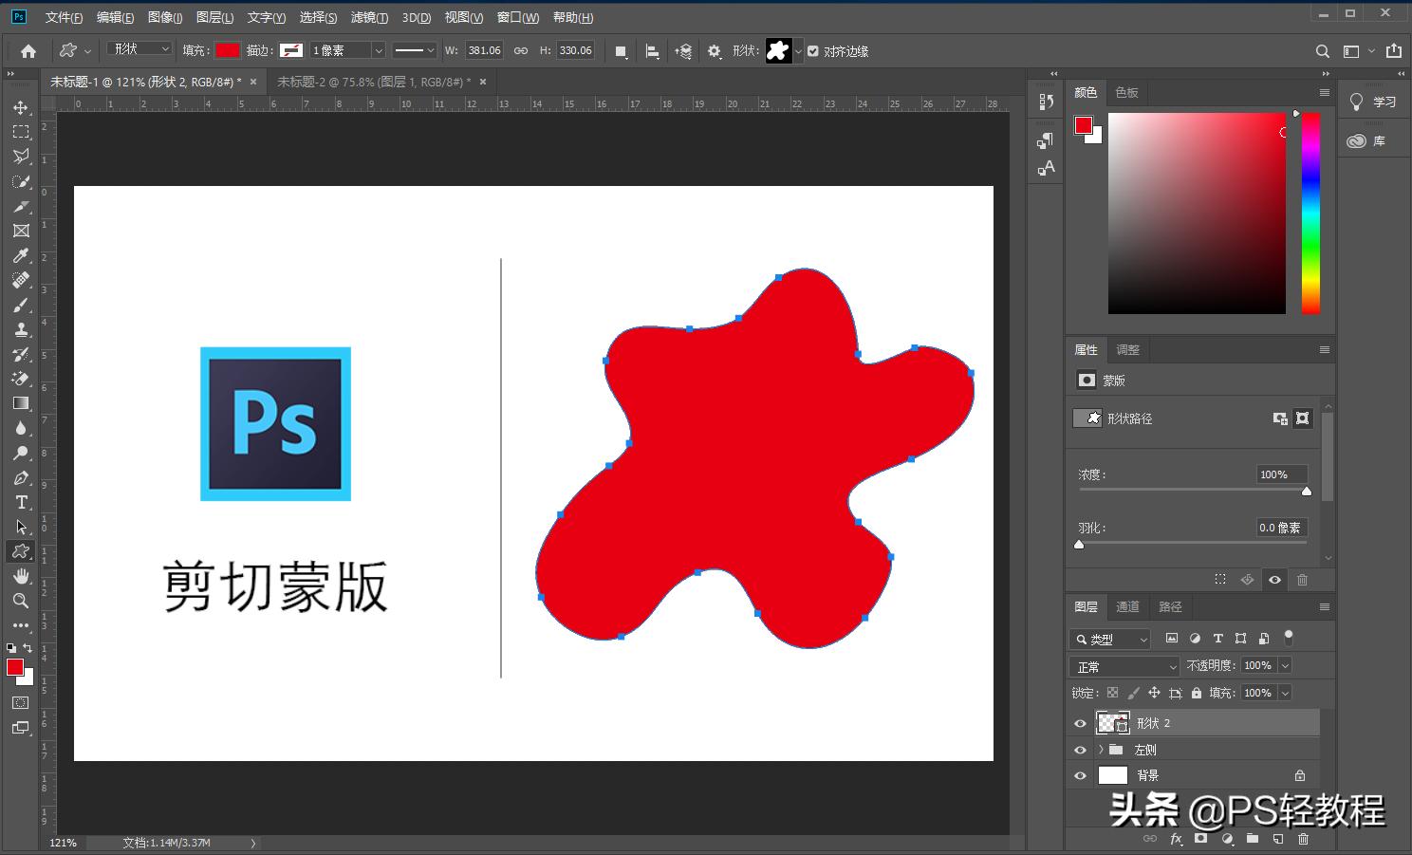Open the custom shape picker dropdown

coord(797,50)
